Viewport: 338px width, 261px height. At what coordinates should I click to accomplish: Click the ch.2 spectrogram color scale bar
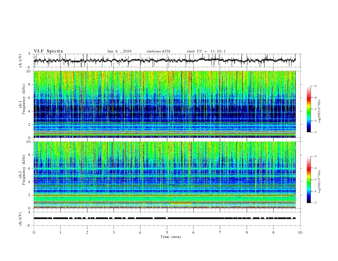point(309,180)
